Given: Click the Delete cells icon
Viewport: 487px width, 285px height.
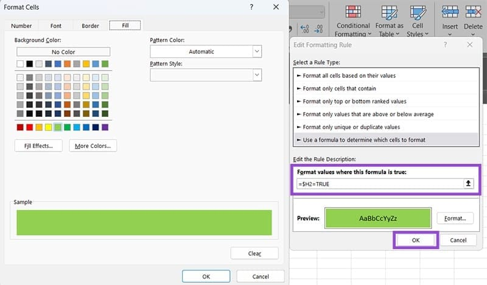Looking at the screenshot, I should click(473, 13).
